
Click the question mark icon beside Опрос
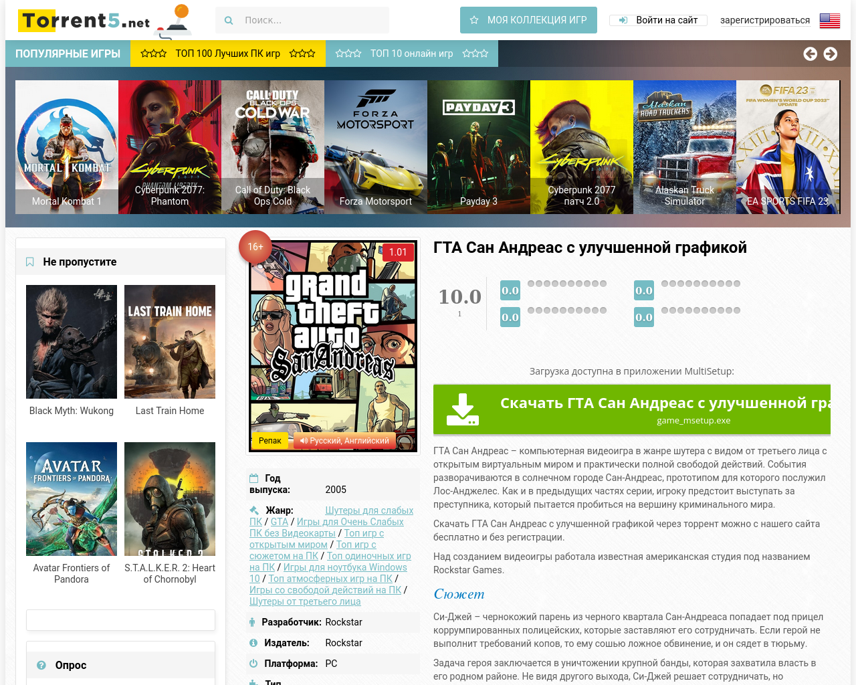point(41,665)
